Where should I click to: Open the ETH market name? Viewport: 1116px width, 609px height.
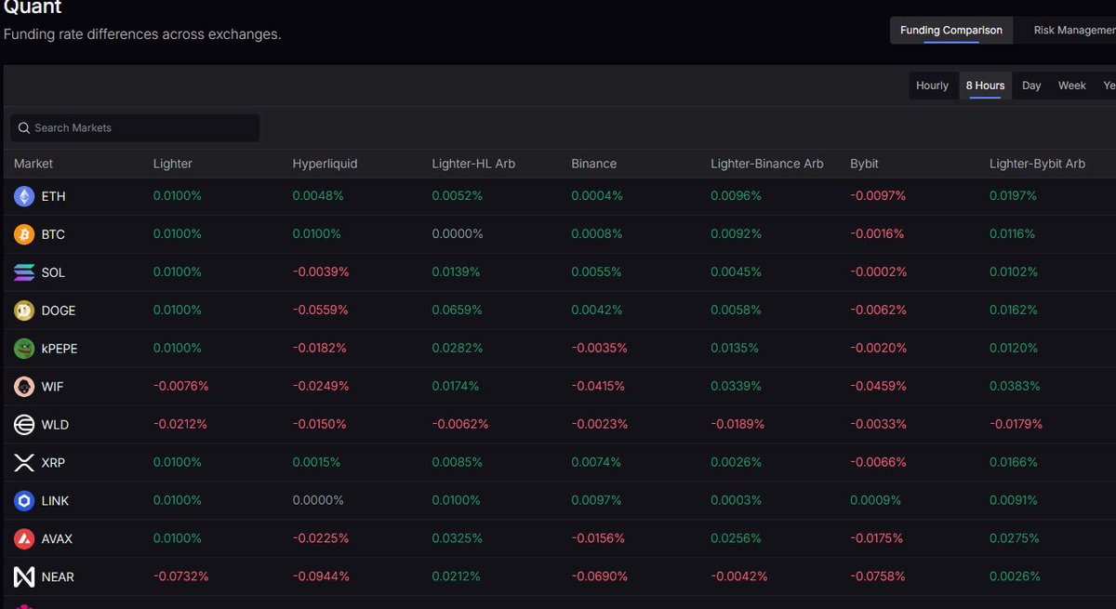[x=54, y=197]
